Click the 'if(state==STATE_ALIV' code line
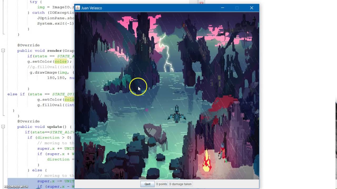The width and height of the screenshot is (337, 189). 50,132
